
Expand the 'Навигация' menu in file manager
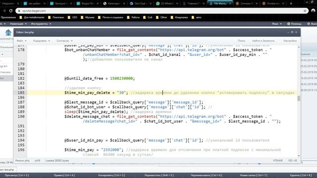pyautogui.click(x=18, y=24)
